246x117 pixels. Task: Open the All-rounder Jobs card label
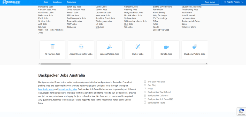click(x=52, y=54)
